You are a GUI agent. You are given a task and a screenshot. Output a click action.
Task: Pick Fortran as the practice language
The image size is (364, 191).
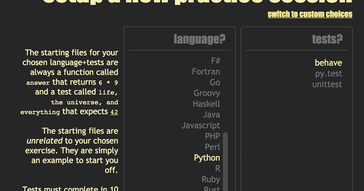click(x=206, y=72)
